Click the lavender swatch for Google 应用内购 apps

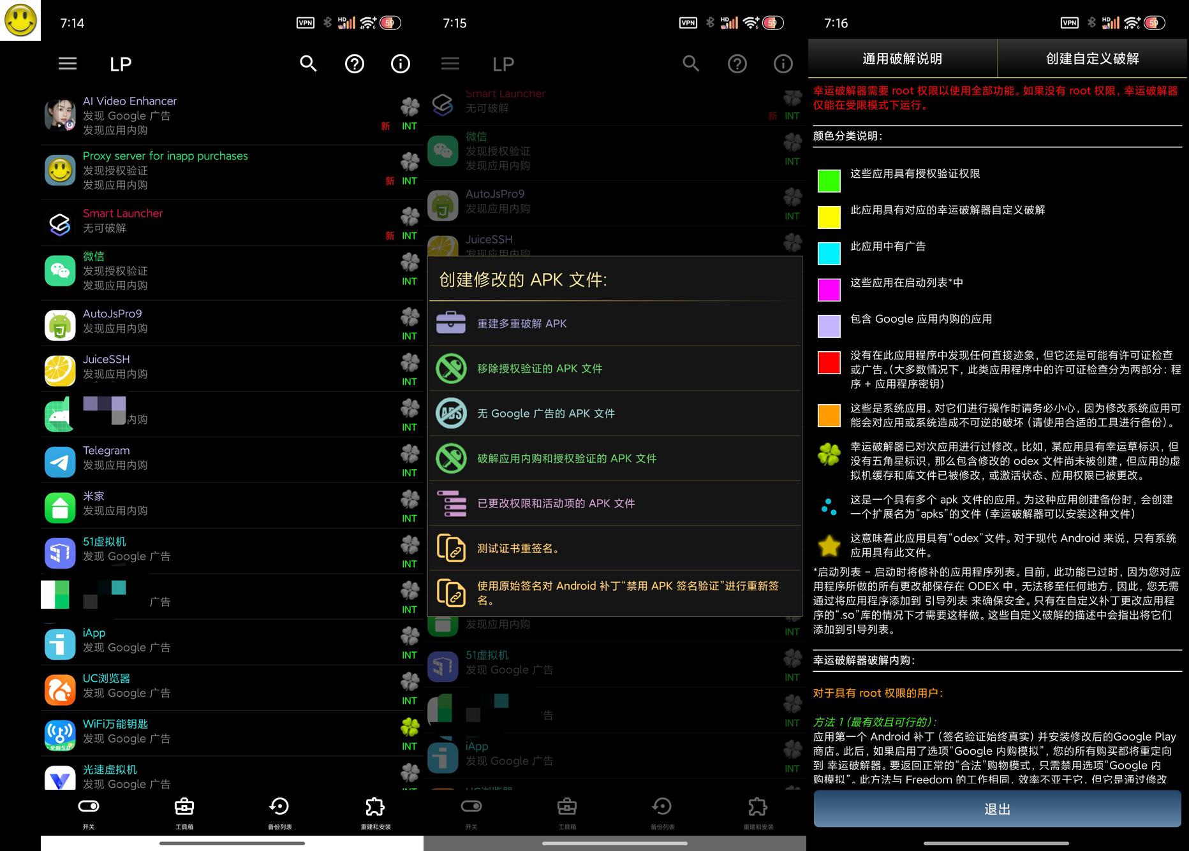point(829,326)
